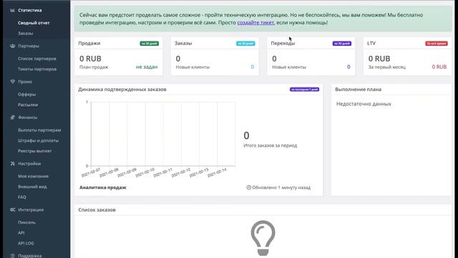The image size is (458, 258).
Task: Follow the создайте тикет link
Action: click(255, 22)
